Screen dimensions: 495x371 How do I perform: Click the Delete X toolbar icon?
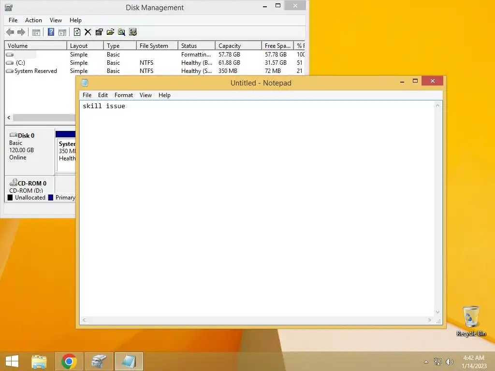pos(88,32)
